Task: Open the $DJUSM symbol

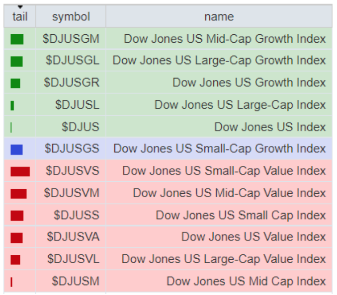Action: click(76, 281)
